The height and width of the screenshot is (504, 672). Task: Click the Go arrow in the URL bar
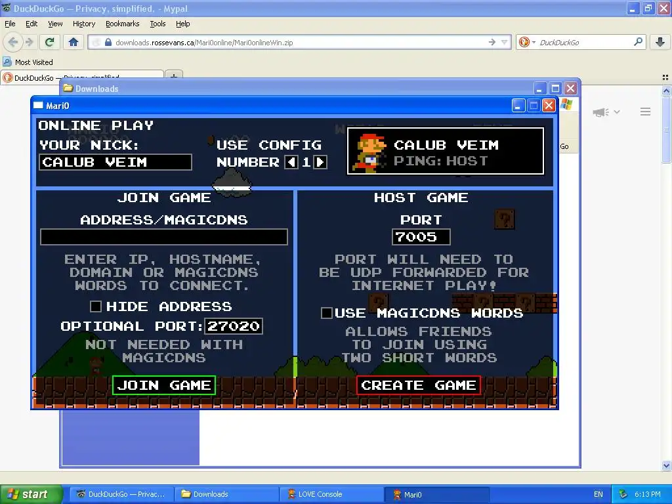coord(492,42)
